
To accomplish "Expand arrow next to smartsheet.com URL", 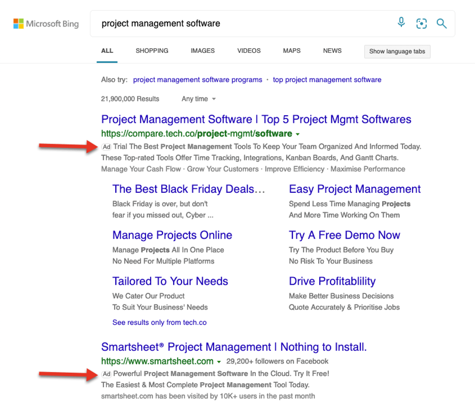I will (219, 362).
